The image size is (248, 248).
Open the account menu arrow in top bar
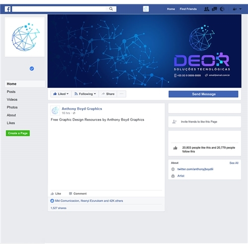pyautogui.click(x=241, y=9)
